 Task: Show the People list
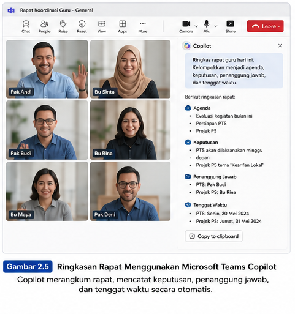[44, 27]
